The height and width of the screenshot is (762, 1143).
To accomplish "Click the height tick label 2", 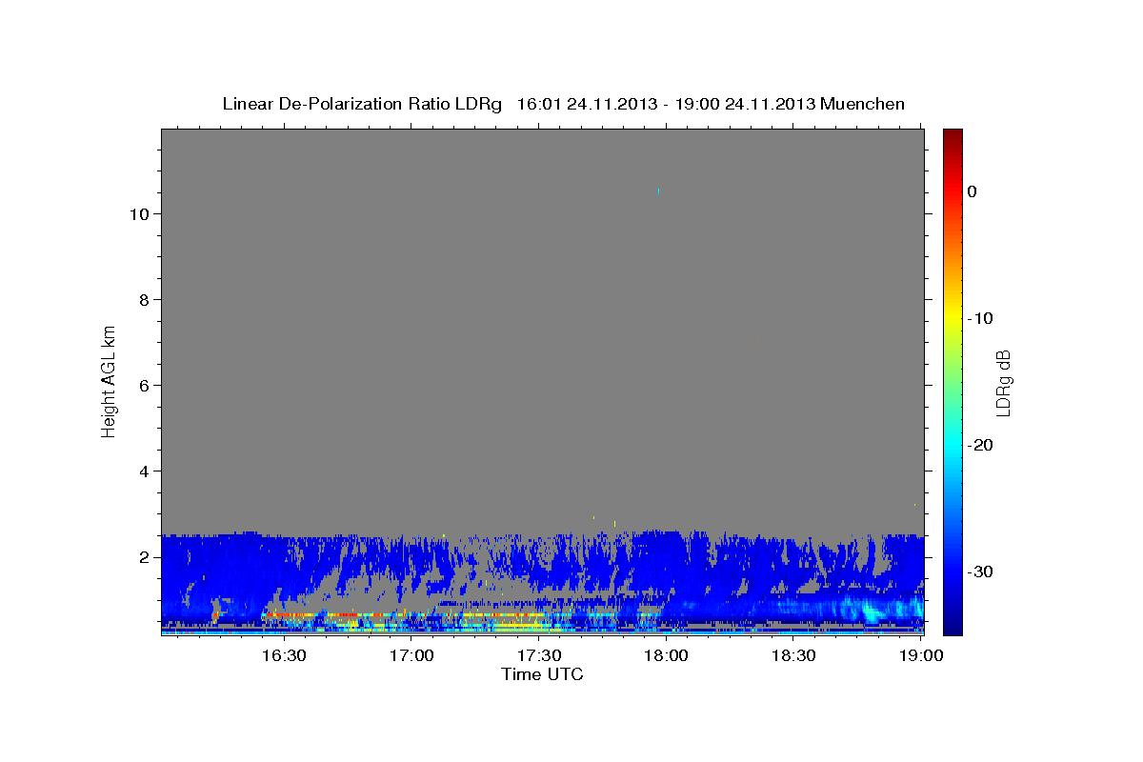I will point(143,557).
